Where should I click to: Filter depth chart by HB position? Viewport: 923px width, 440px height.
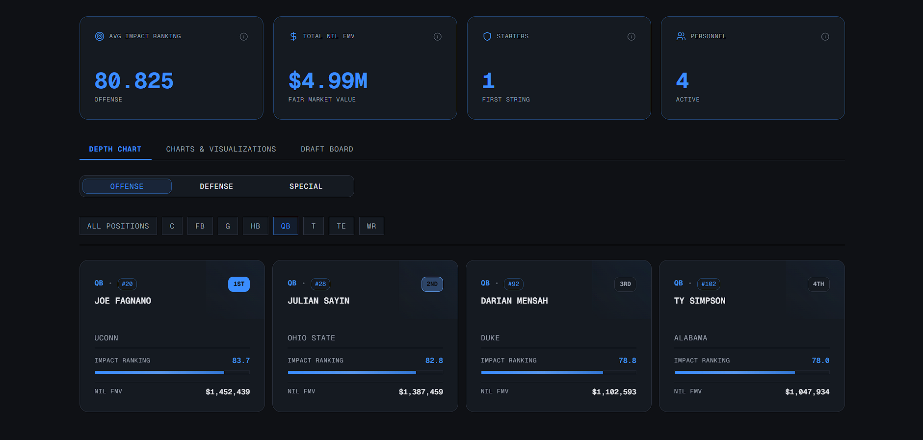[255, 226]
